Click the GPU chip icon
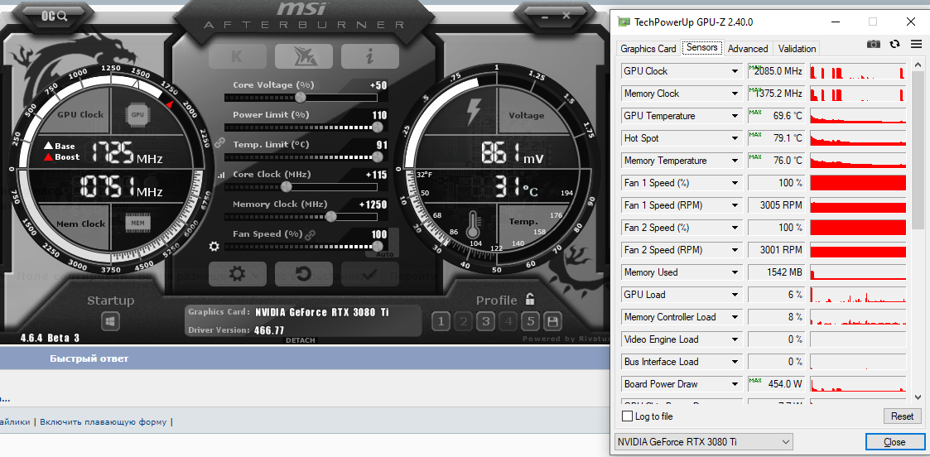Screen dimensions: 930x457 (137, 114)
